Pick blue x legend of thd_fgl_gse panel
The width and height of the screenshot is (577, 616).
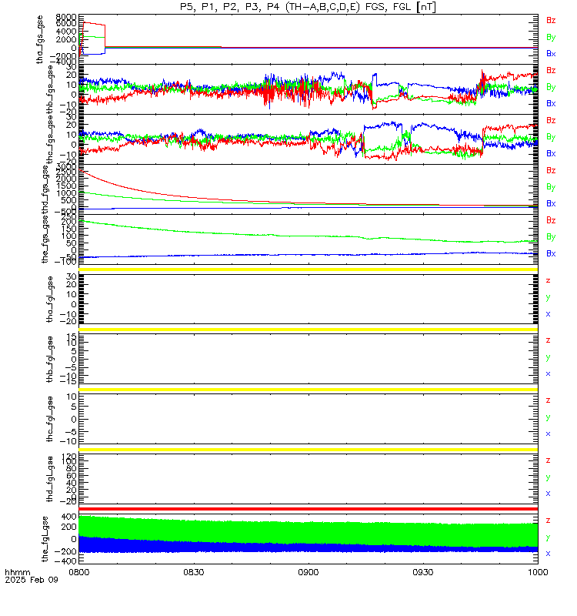tap(548, 494)
